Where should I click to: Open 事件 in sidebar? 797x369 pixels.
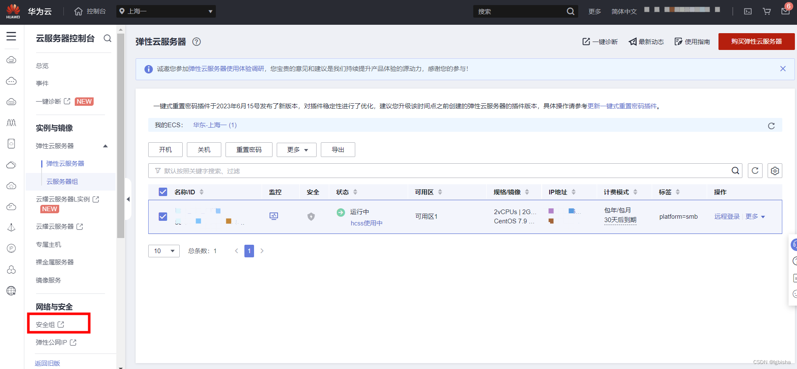point(42,84)
